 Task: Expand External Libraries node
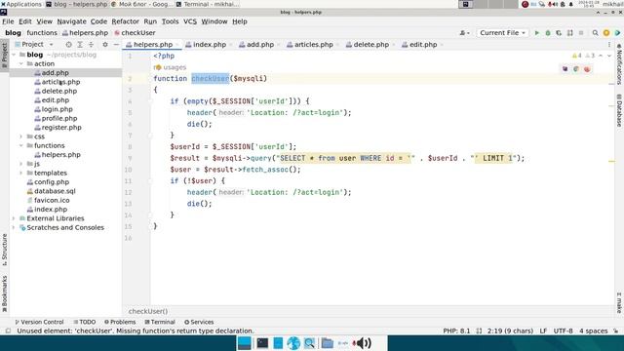14,218
